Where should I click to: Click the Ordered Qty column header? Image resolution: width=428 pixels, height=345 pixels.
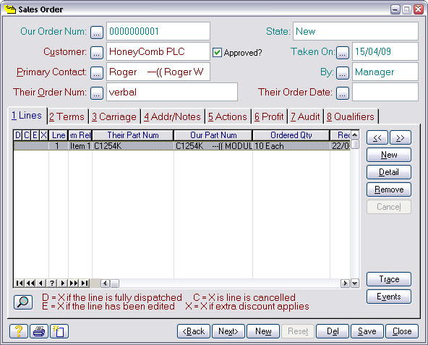pyautogui.click(x=291, y=135)
